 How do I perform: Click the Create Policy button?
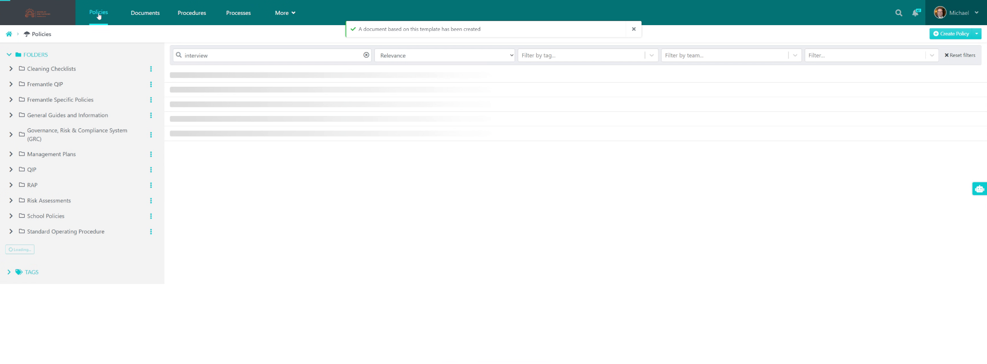[951, 34]
